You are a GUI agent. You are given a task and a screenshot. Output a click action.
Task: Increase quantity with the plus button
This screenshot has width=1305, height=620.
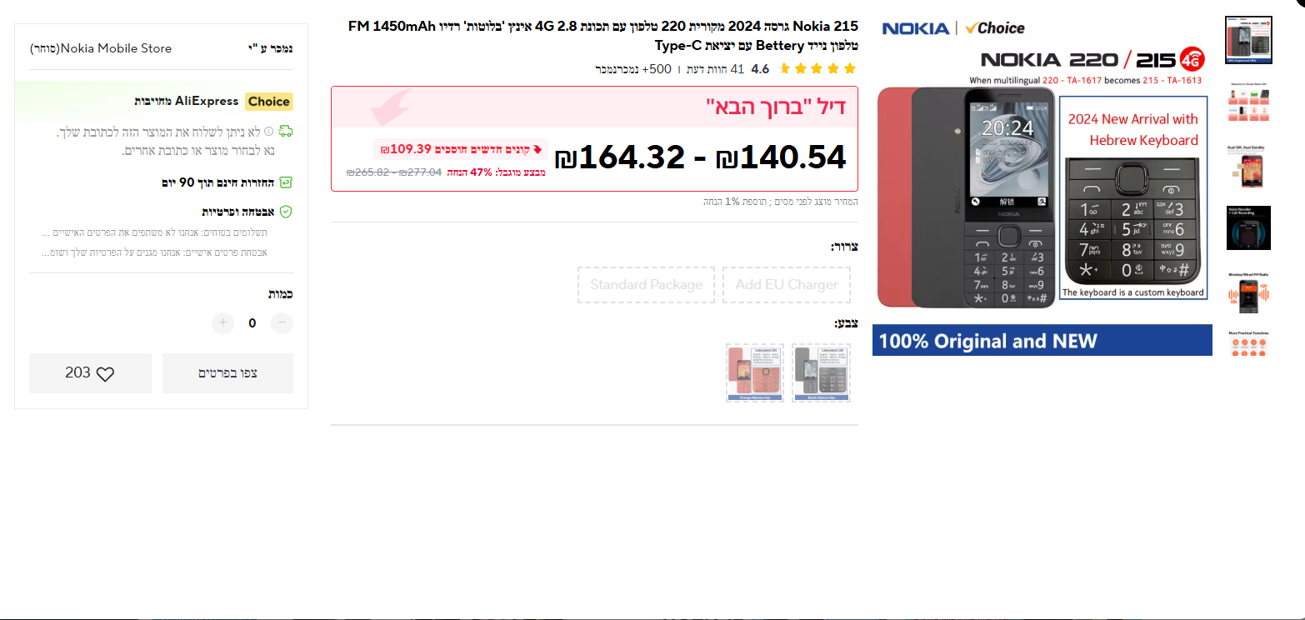click(x=222, y=322)
